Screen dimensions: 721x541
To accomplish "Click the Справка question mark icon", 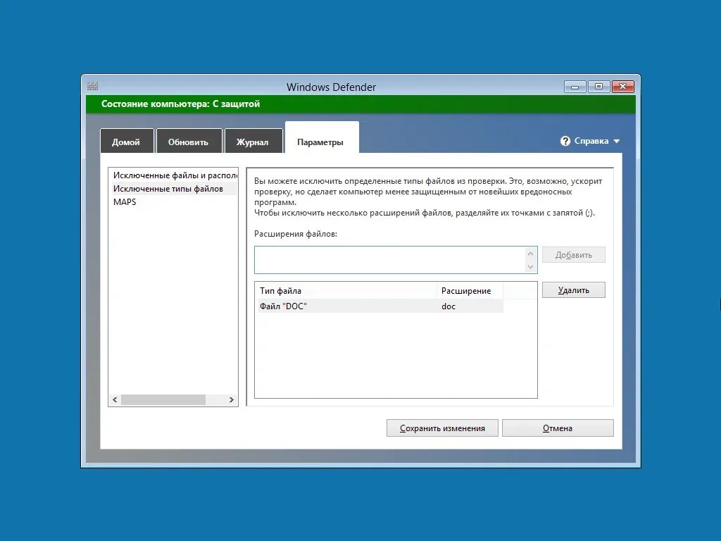I will [566, 140].
